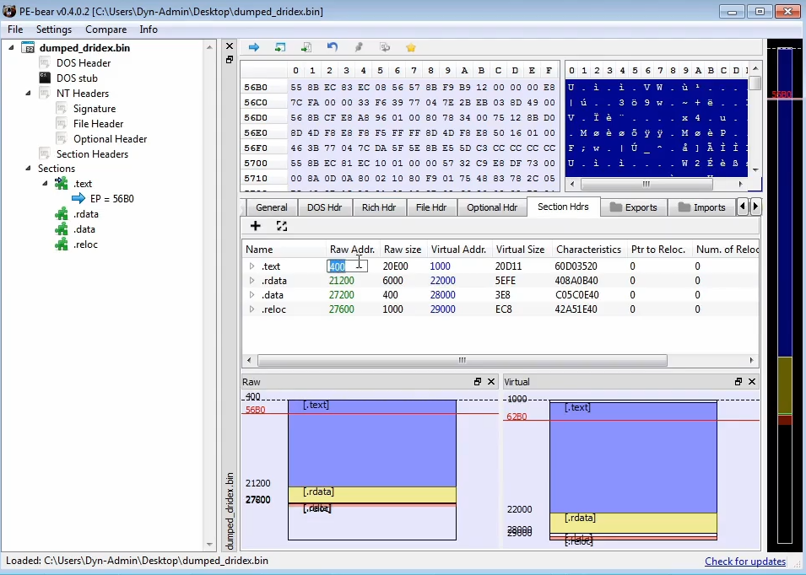Image resolution: width=806 pixels, height=575 pixels.
Task: Expand the .rdata row in section table
Action: [x=252, y=282]
